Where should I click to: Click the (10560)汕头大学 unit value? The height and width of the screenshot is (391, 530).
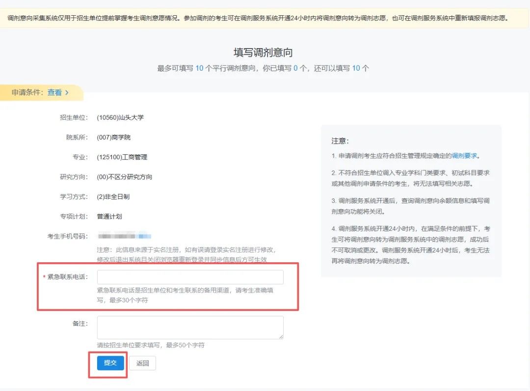pyautogui.click(x=120, y=118)
